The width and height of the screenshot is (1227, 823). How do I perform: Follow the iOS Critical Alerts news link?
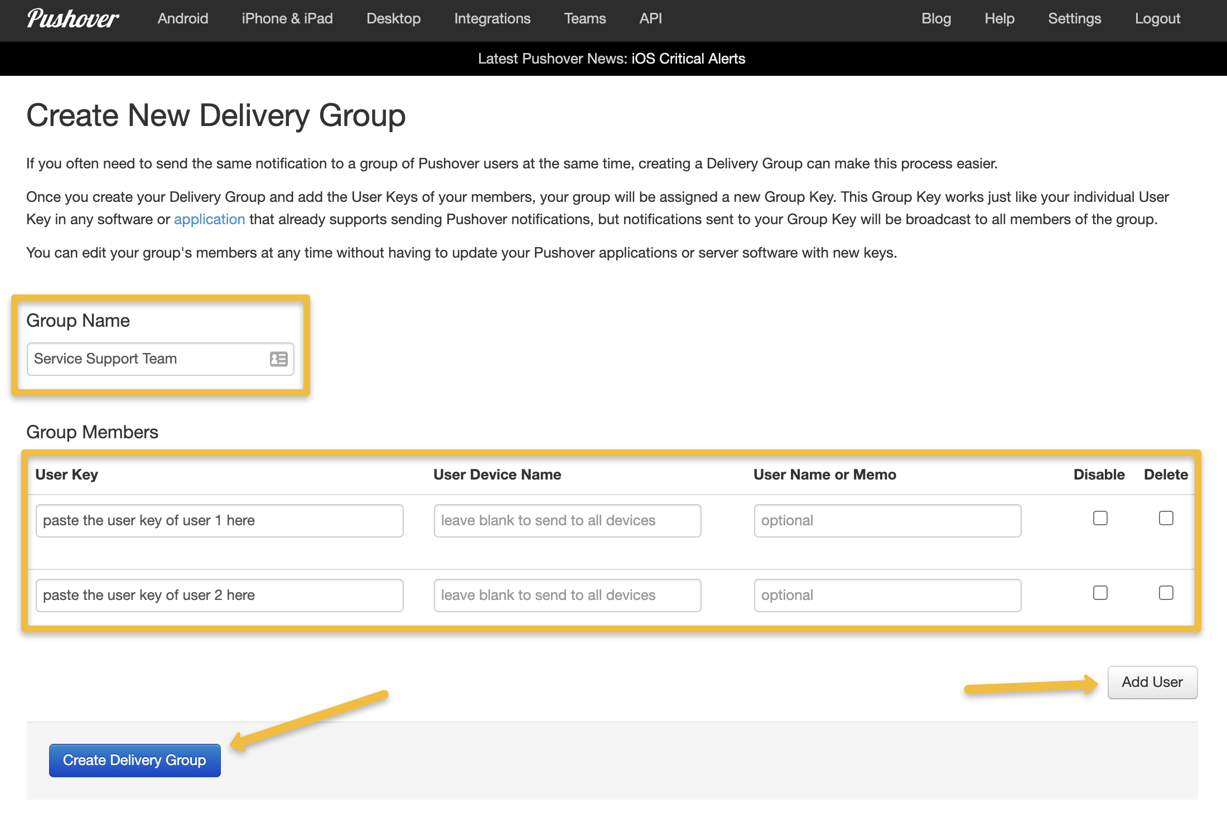click(688, 59)
